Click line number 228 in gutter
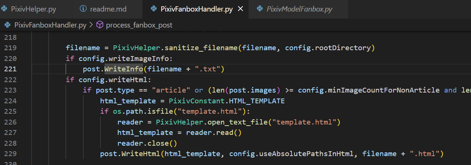 click(10, 143)
